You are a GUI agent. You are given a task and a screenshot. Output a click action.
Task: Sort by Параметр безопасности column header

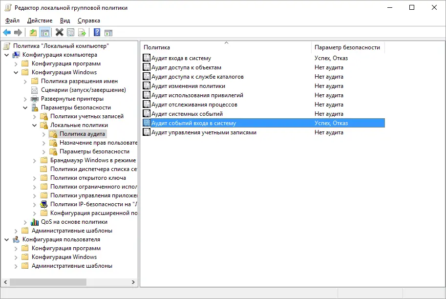[347, 47]
